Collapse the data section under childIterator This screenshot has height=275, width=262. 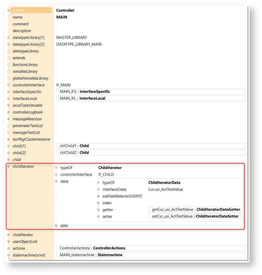[56, 181]
